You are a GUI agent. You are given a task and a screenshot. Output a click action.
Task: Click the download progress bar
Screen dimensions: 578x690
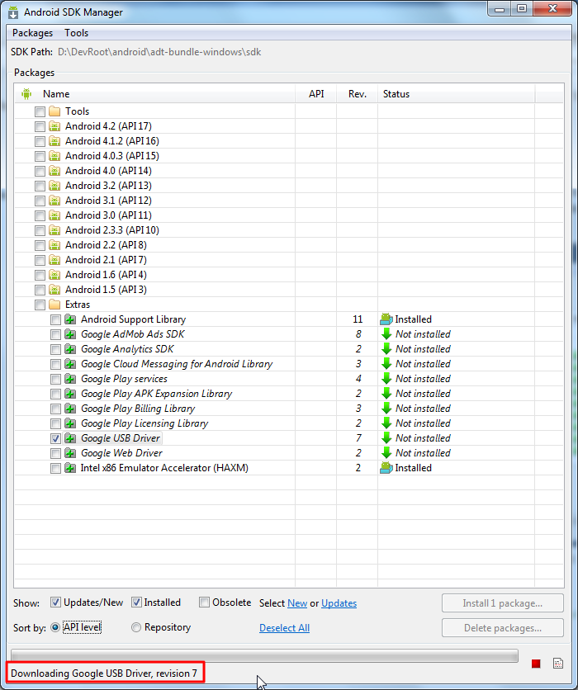tap(264, 655)
